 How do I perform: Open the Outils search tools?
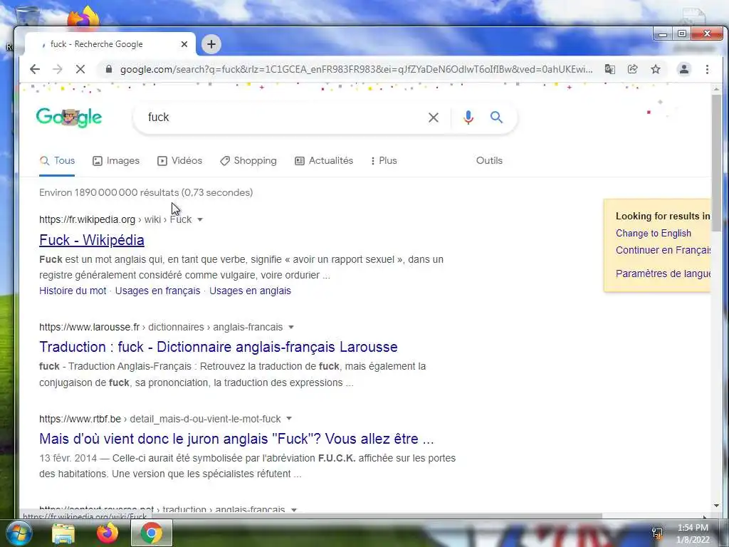(489, 160)
